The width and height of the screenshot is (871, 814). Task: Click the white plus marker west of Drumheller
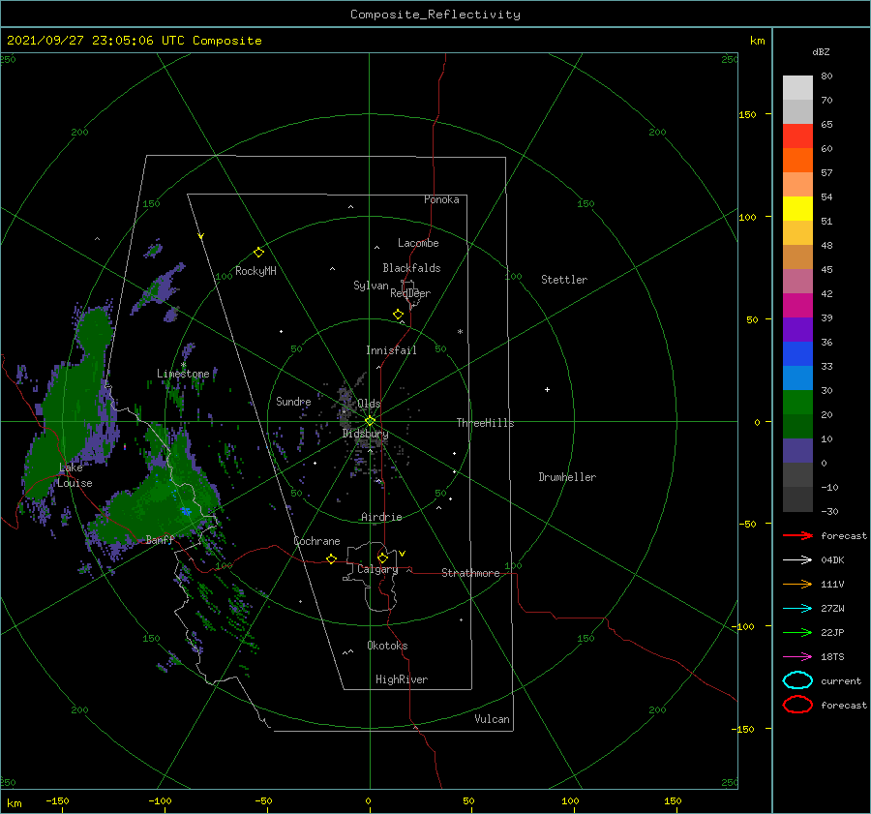[x=547, y=389]
